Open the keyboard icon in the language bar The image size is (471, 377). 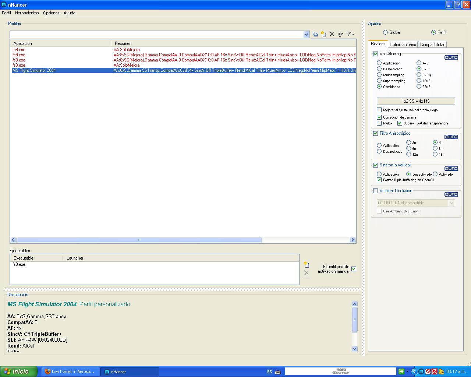coord(277,372)
